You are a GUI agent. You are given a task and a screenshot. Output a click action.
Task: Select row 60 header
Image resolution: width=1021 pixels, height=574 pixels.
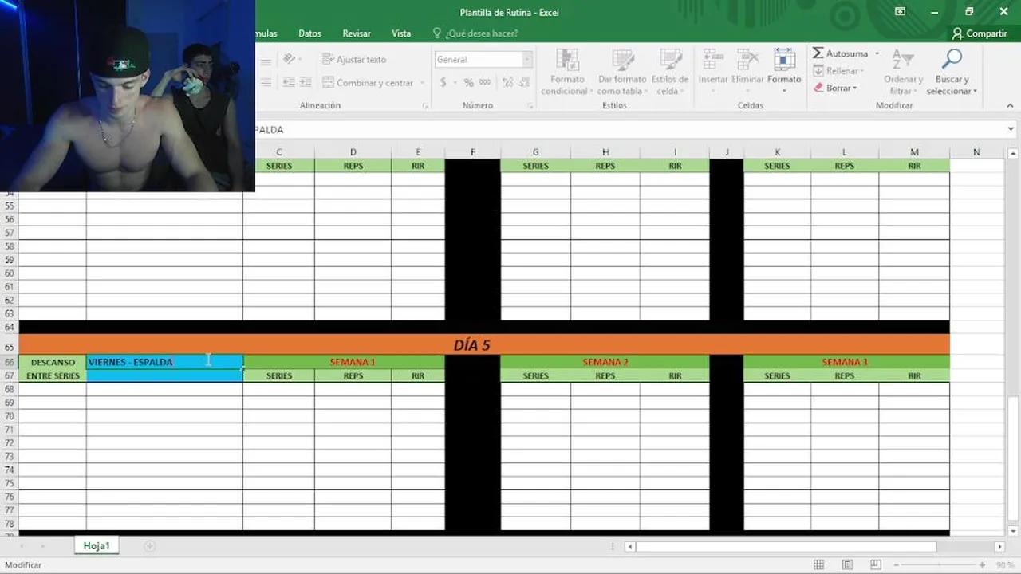click(9, 273)
